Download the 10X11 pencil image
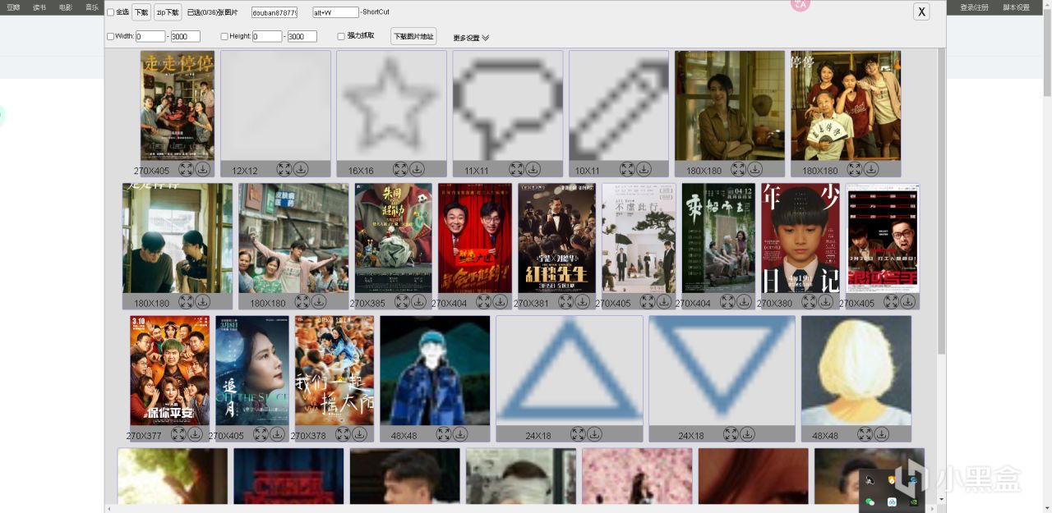This screenshot has height=513, width=1052. coord(644,169)
